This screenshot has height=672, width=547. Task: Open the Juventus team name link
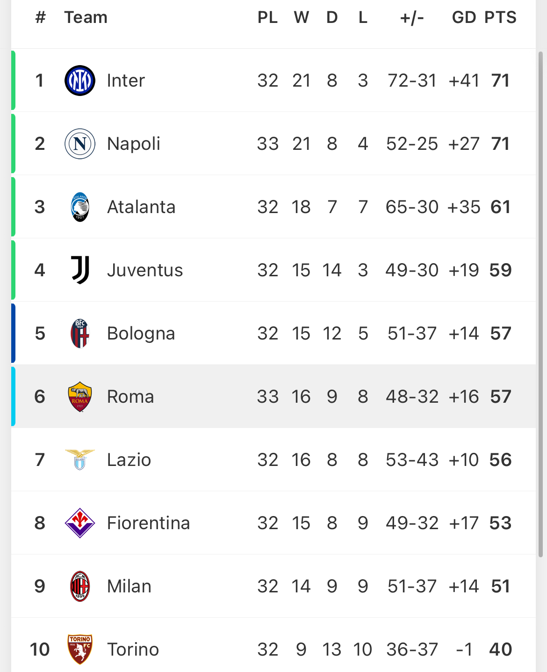[145, 270]
